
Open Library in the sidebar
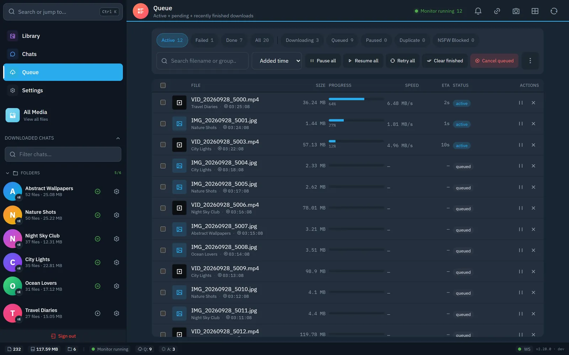click(x=63, y=36)
